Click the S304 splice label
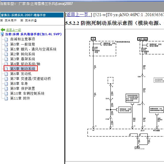Image resolution: width=164 pixels, height=164 pixels. 107,110
